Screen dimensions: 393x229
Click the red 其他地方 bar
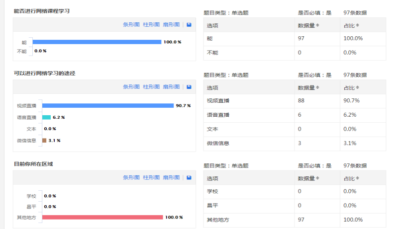[x=102, y=217]
